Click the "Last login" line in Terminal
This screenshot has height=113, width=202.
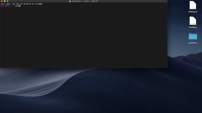click(x=21, y=4)
